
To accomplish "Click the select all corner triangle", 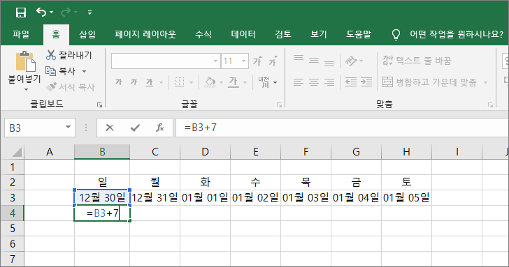I will 16,152.
